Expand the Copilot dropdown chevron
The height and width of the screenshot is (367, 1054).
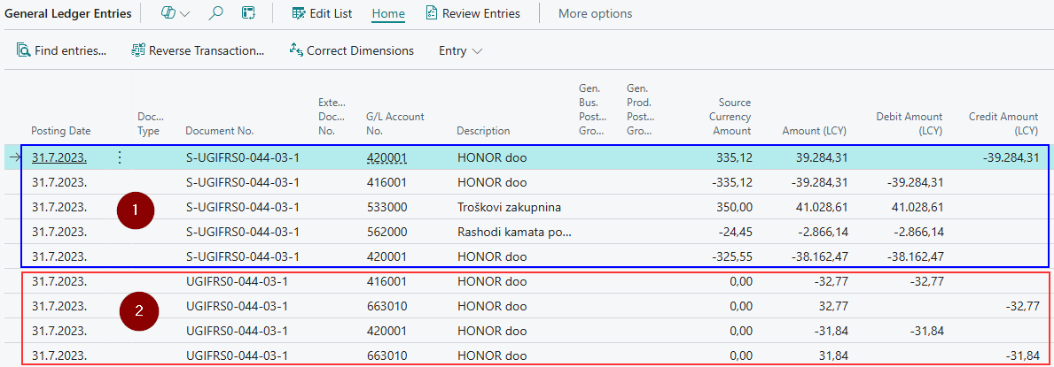[185, 13]
